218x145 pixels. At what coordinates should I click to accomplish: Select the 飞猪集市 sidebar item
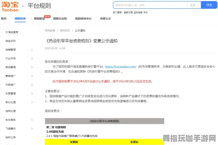pos(11,129)
